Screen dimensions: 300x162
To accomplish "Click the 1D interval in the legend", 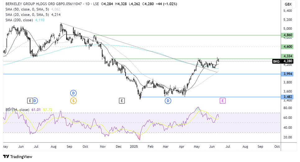I will coord(88,4).
